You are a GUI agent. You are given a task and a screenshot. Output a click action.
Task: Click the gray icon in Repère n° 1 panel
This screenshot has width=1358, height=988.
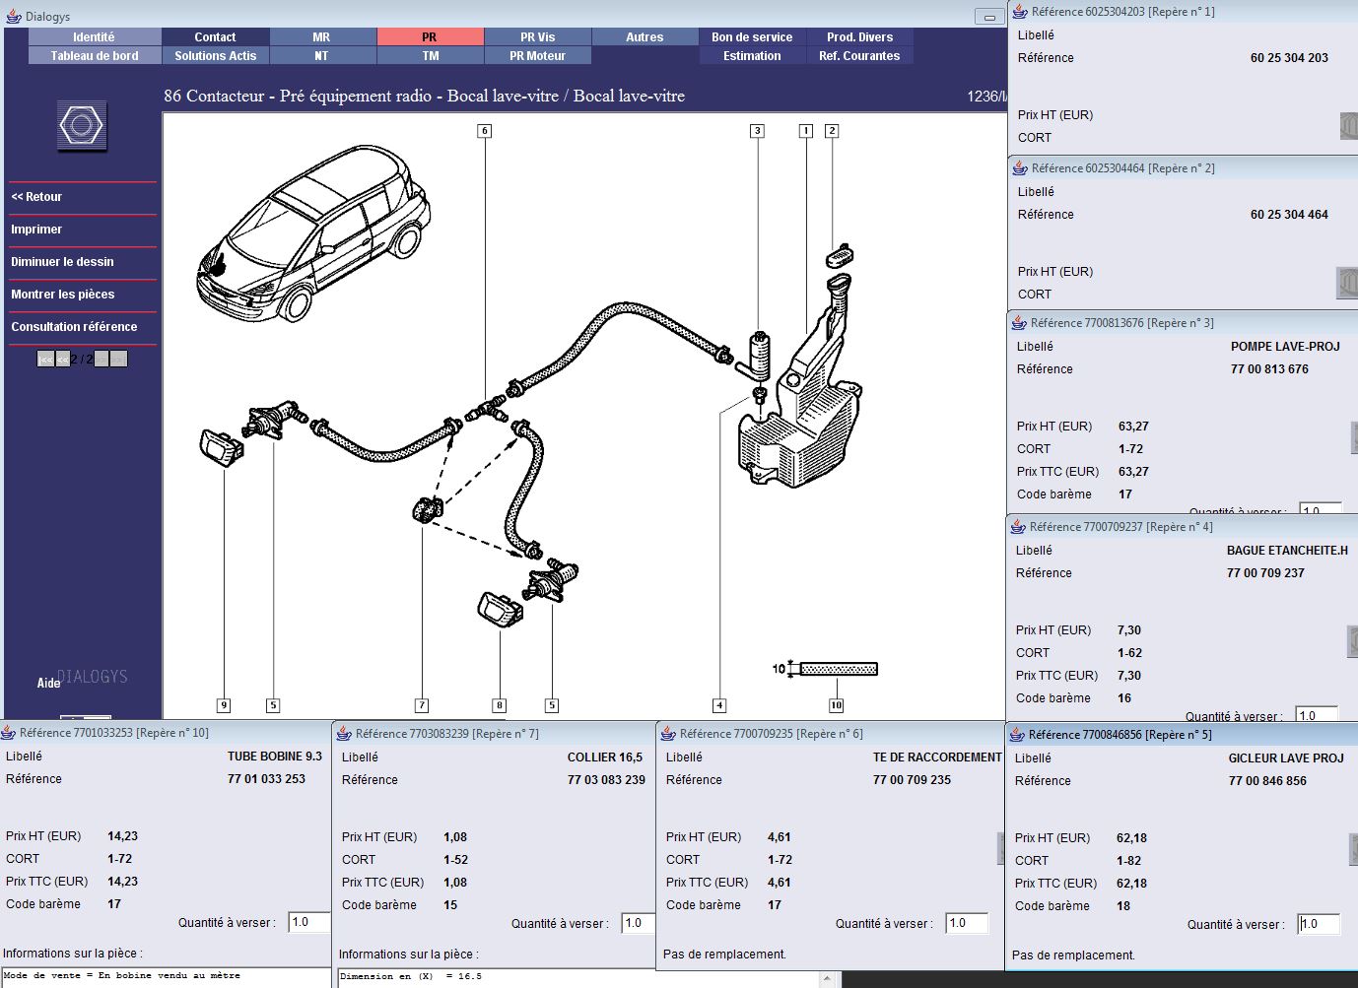(x=1348, y=126)
